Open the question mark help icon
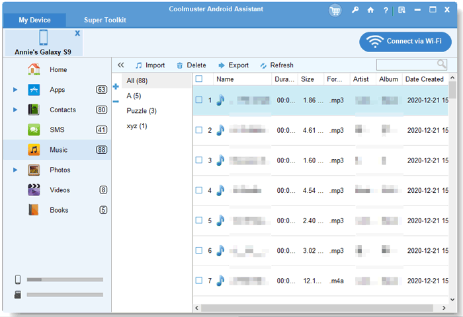The height and width of the screenshot is (317, 463). [x=386, y=10]
